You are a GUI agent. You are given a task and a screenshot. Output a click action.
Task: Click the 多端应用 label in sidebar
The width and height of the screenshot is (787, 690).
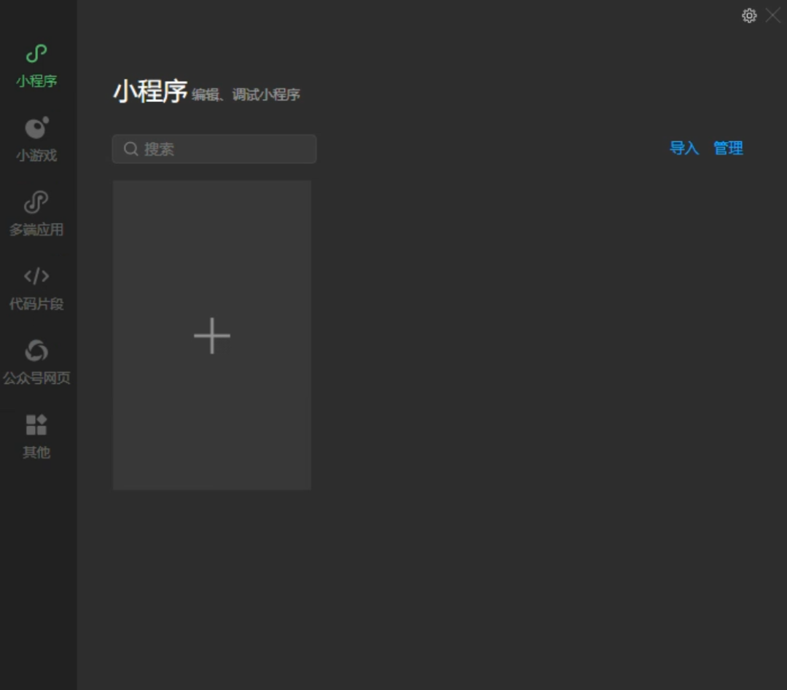pyautogui.click(x=36, y=230)
